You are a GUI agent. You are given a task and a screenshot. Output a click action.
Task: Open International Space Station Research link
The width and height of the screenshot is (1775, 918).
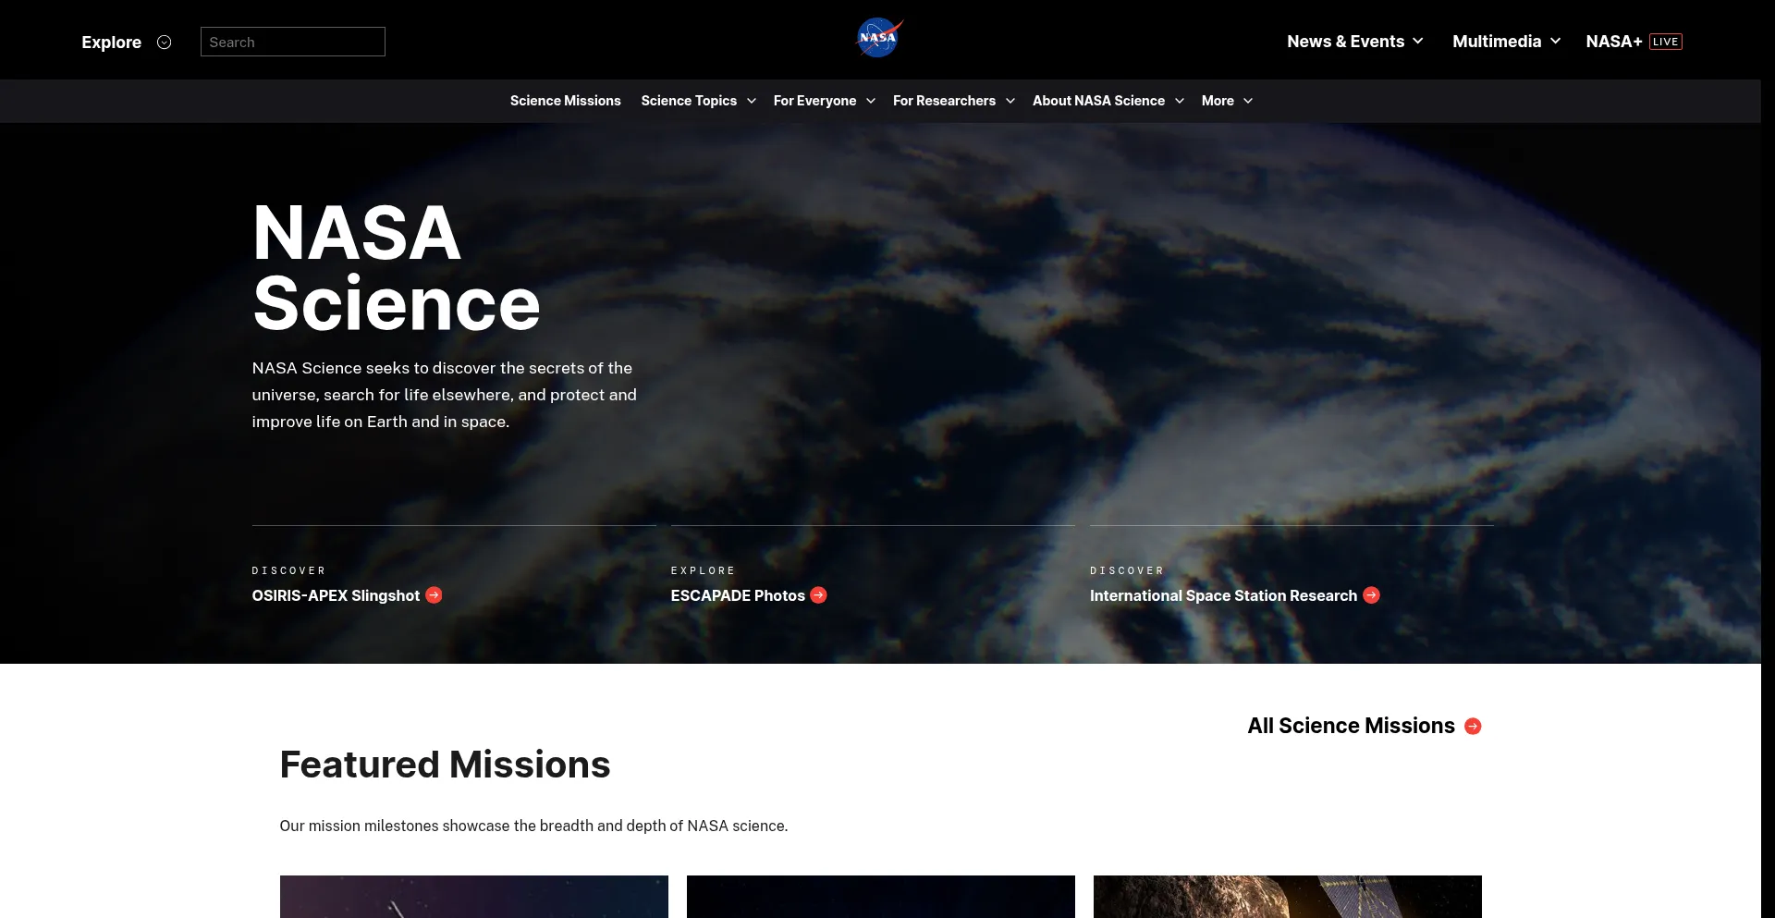[1222, 595]
